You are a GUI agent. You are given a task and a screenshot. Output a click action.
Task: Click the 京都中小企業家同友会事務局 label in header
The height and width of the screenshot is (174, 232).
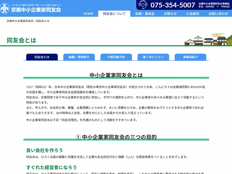tap(214, 4)
